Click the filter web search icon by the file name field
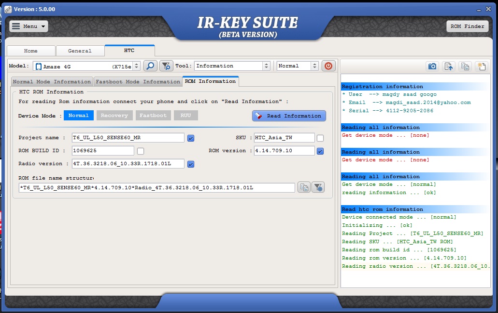Screen dimensions: 498x313 click(x=318, y=187)
